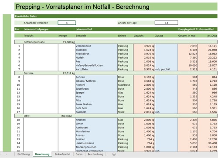This screenshot has height=158, width=218.
Task: Click the Einheit column header
Action: click(122, 36)
